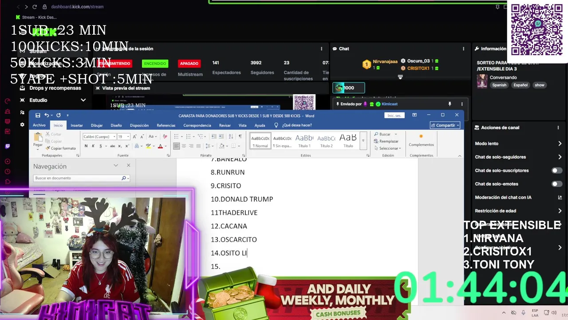Open the Seleccionar dropdown in Edición

click(x=388, y=148)
